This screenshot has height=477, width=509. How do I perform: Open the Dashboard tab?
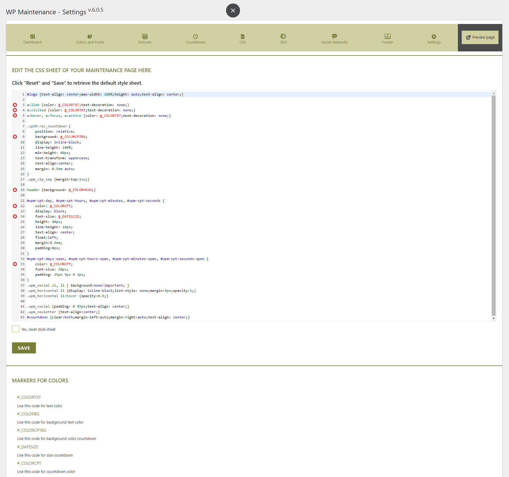pyautogui.click(x=32, y=39)
